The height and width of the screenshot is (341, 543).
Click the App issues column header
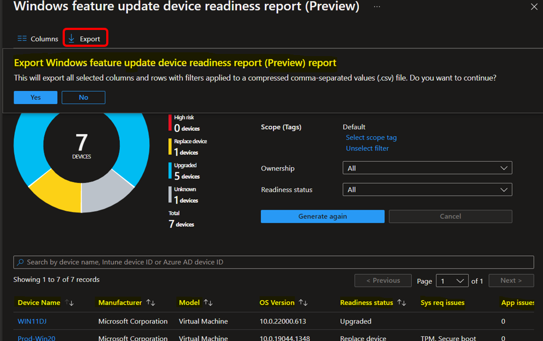click(517, 302)
